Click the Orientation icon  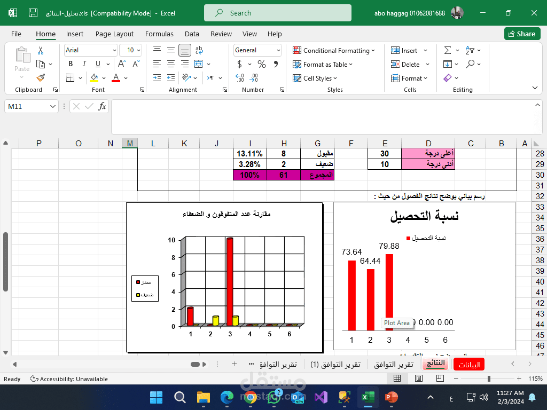click(x=186, y=78)
